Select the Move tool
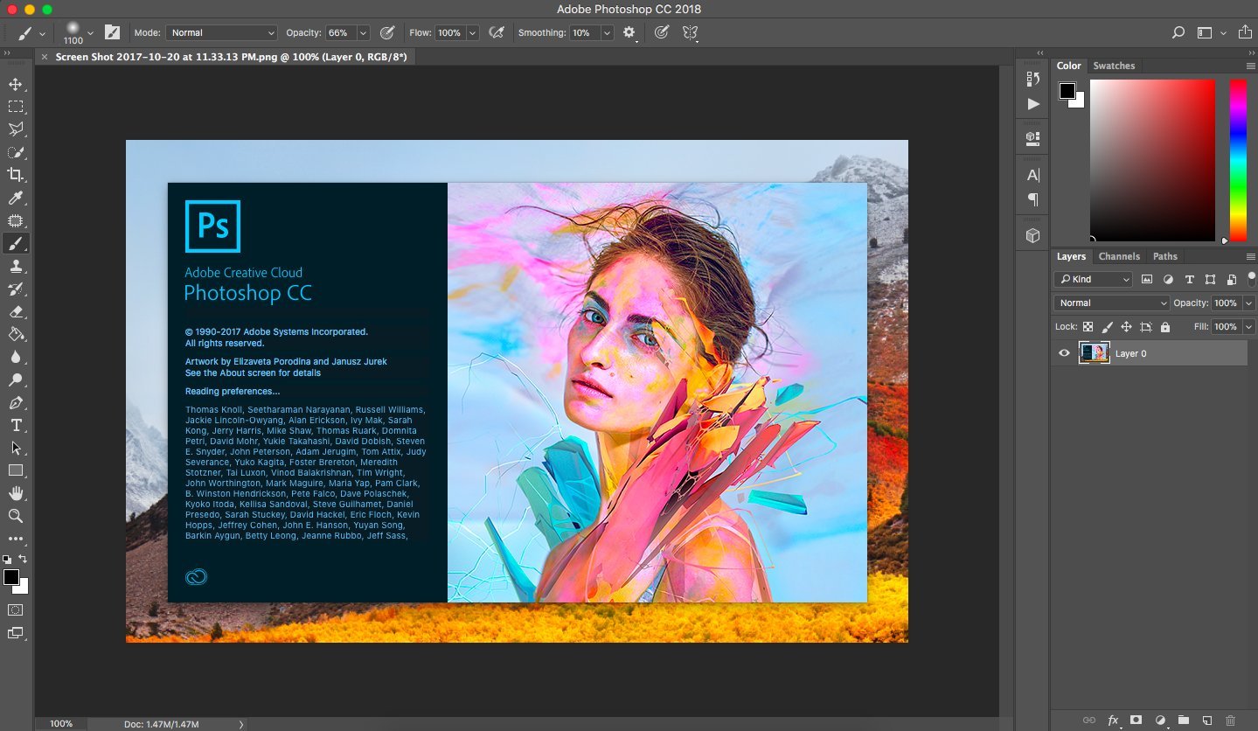1258x731 pixels. 15,85
